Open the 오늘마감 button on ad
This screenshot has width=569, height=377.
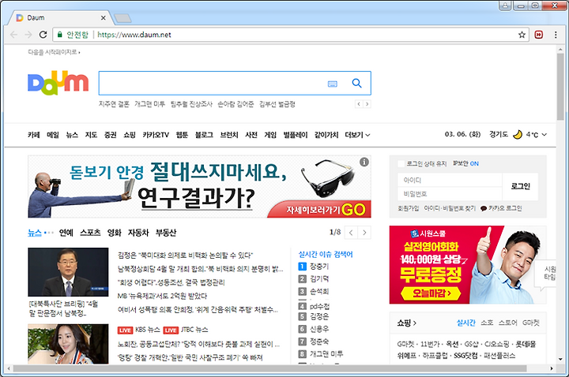[431, 293]
